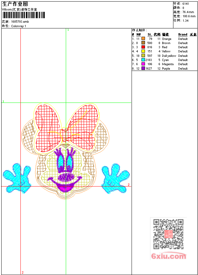The height and width of the screenshot is (275, 198).
Task: Pick the Magenta color swatch
Action: coord(143,64)
